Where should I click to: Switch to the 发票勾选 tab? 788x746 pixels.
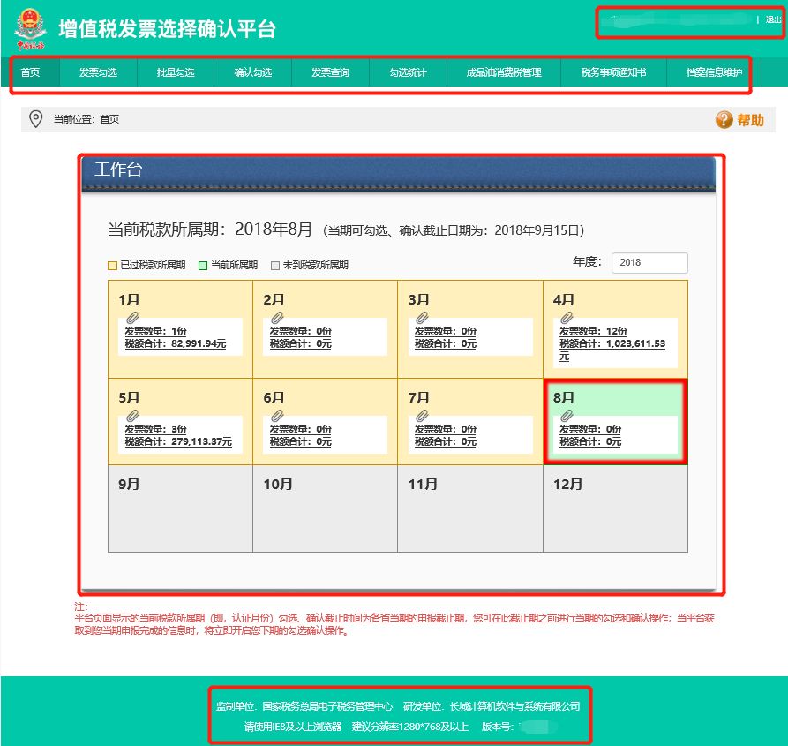click(98, 73)
